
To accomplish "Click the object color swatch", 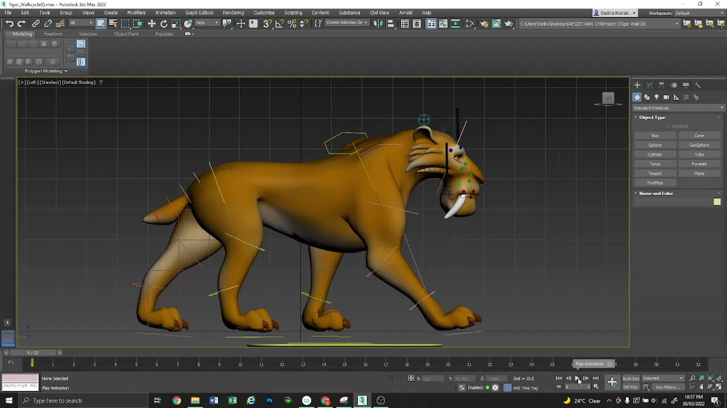I will tap(717, 202).
